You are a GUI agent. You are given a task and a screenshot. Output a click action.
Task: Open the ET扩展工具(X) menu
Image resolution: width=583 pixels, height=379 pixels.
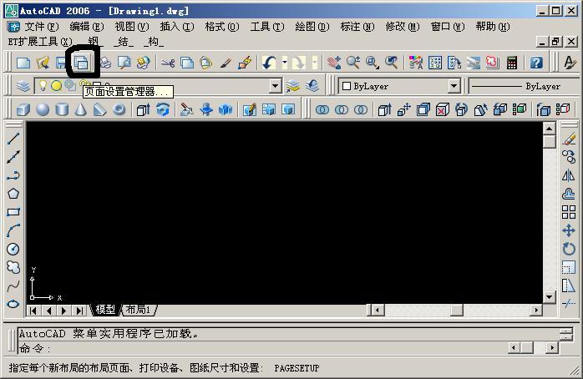[40, 42]
